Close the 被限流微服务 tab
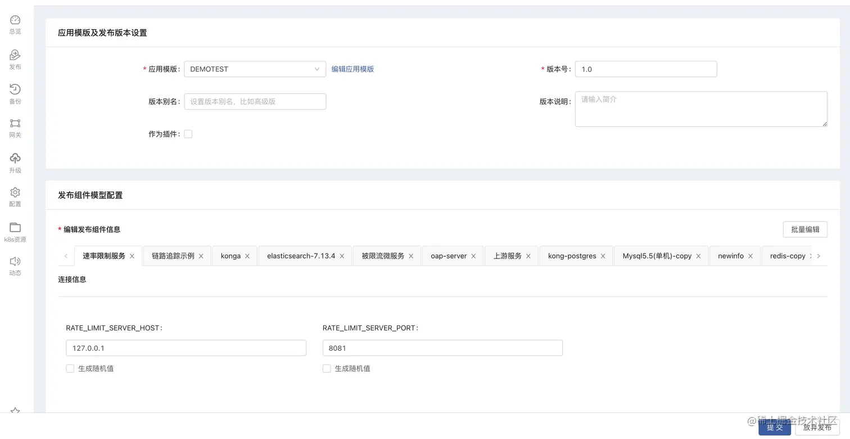The height and width of the screenshot is (439, 850). click(411, 256)
